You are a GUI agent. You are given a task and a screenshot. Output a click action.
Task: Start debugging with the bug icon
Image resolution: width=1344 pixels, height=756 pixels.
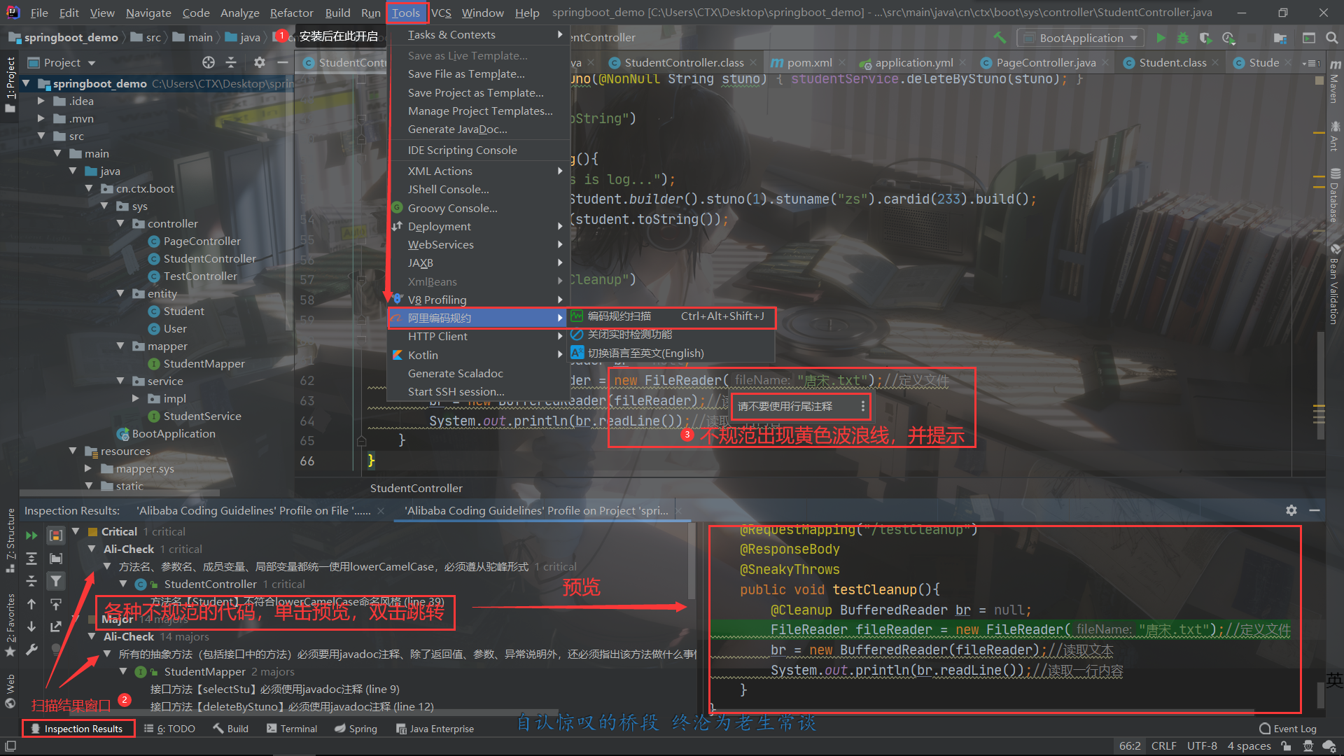(1183, 38)
